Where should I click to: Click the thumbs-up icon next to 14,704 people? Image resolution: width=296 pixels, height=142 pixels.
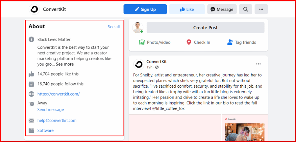click(31, 74)
